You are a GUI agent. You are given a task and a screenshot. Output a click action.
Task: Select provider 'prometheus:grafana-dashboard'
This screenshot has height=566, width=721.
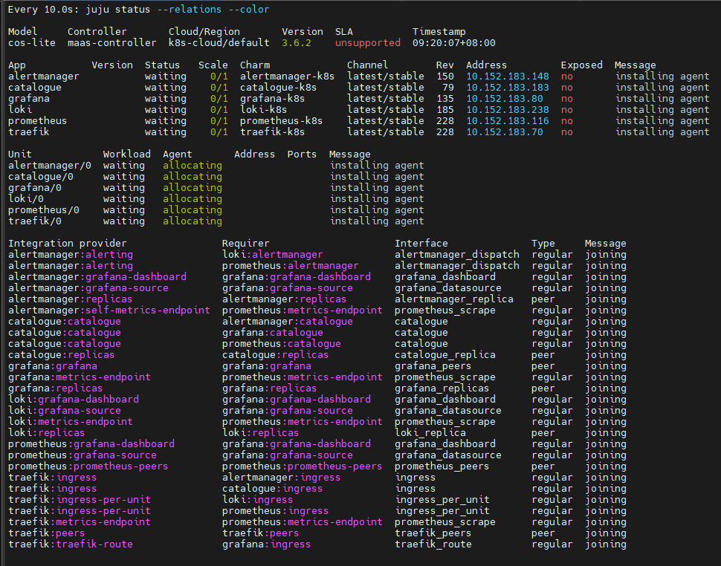[91, 443]
